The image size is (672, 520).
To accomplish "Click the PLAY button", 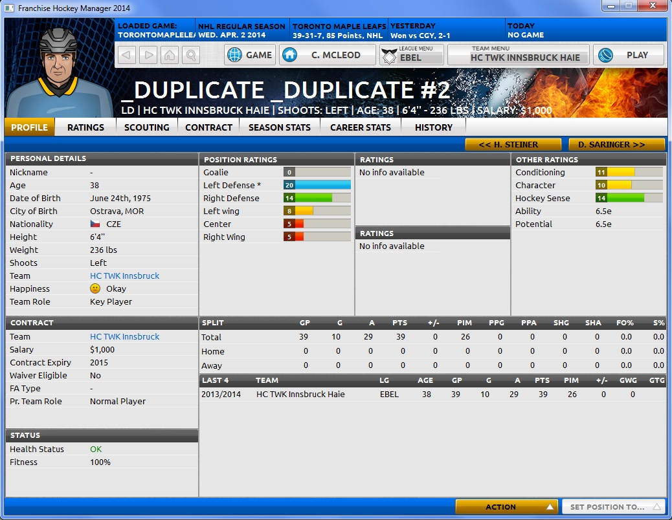I will 629,55.
